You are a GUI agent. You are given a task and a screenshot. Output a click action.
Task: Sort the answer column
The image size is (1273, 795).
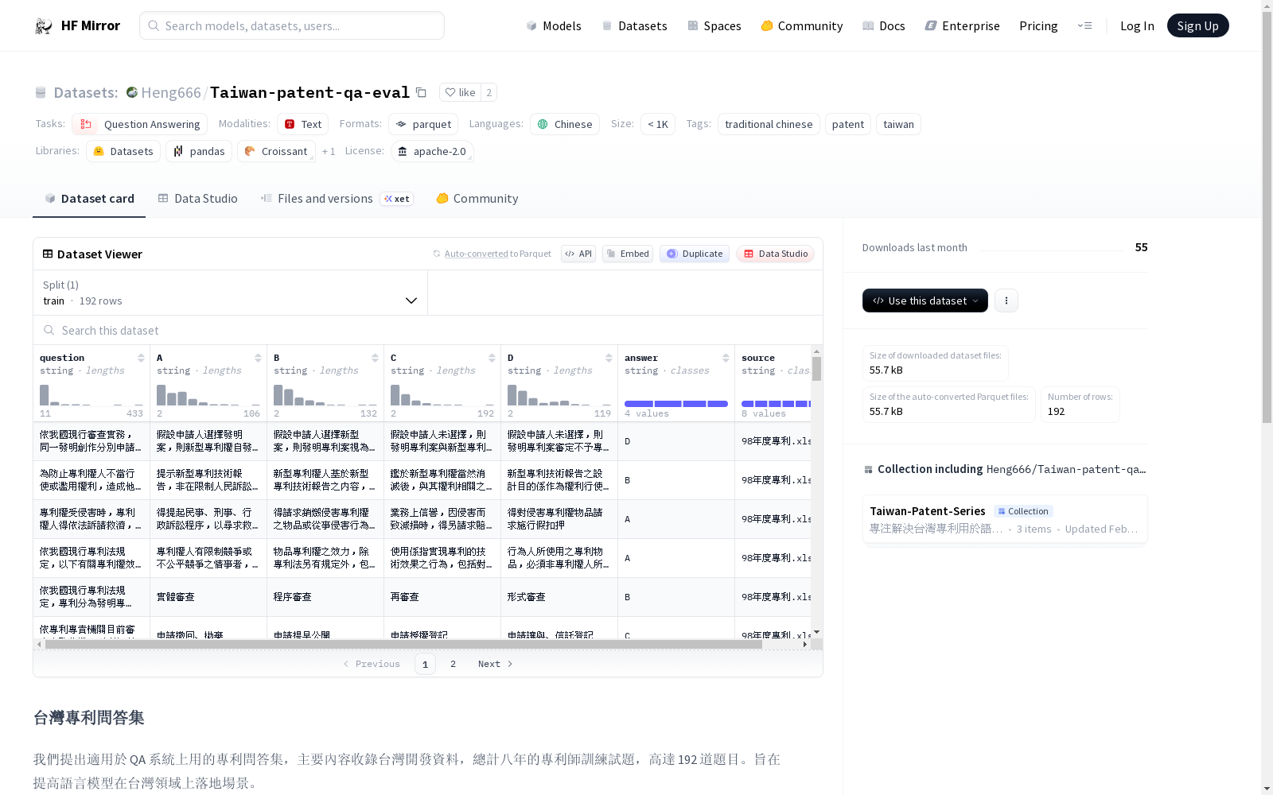pos(726,358)
